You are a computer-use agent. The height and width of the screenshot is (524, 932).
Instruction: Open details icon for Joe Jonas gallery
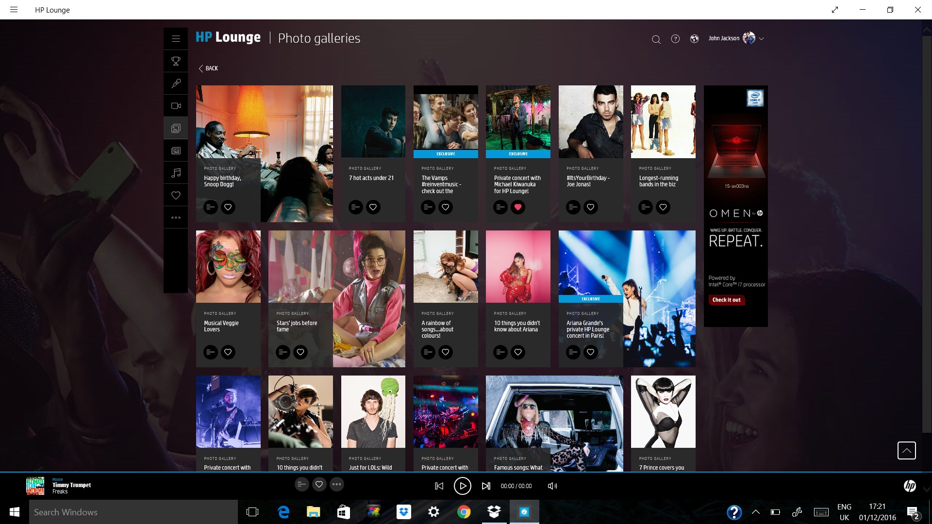(x=573, y=207)
